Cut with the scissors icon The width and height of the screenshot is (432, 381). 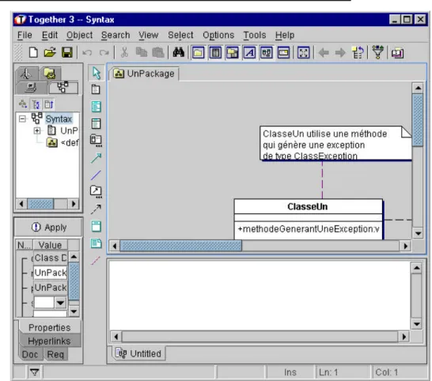coord(124,52)
